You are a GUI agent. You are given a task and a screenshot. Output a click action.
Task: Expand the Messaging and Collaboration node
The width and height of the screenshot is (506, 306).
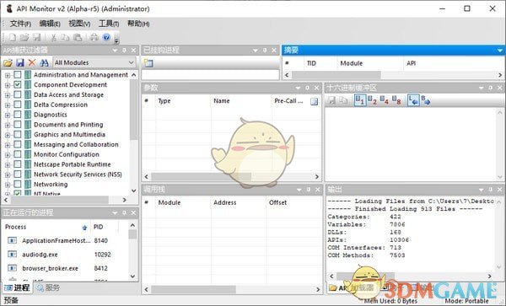click(7, 145)
